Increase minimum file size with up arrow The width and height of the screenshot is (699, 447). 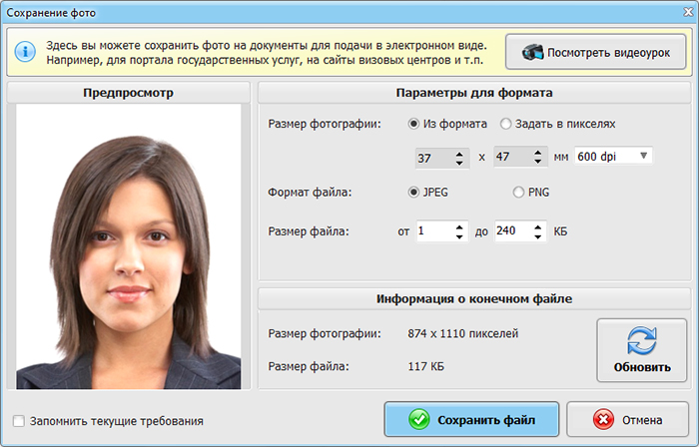tap(459, 226)
